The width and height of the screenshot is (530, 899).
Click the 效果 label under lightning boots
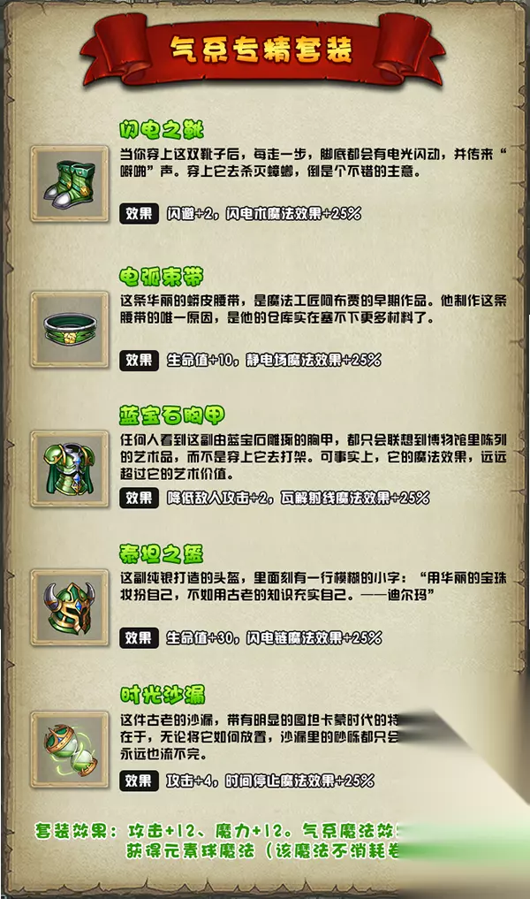click(x=139, y=213)
